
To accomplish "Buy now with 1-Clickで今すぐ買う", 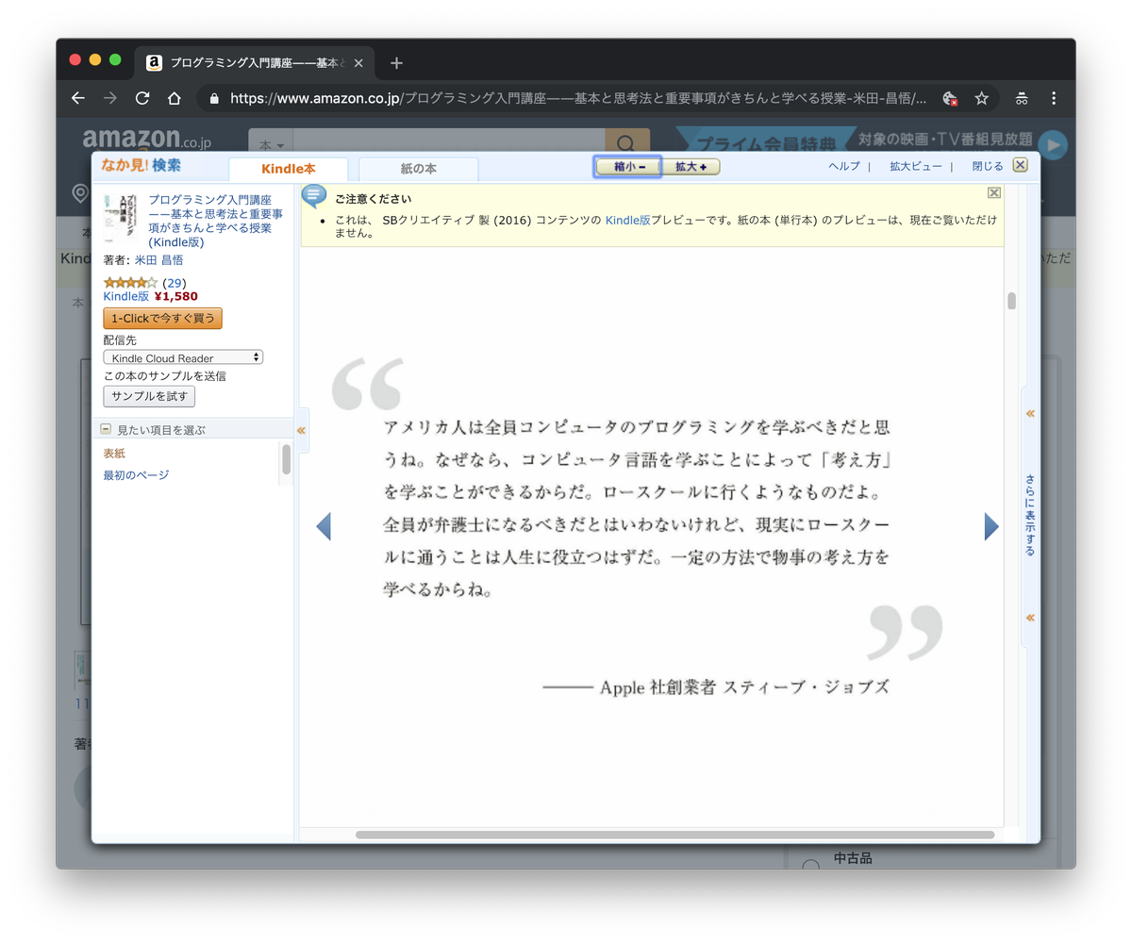I will click(162, 318).
